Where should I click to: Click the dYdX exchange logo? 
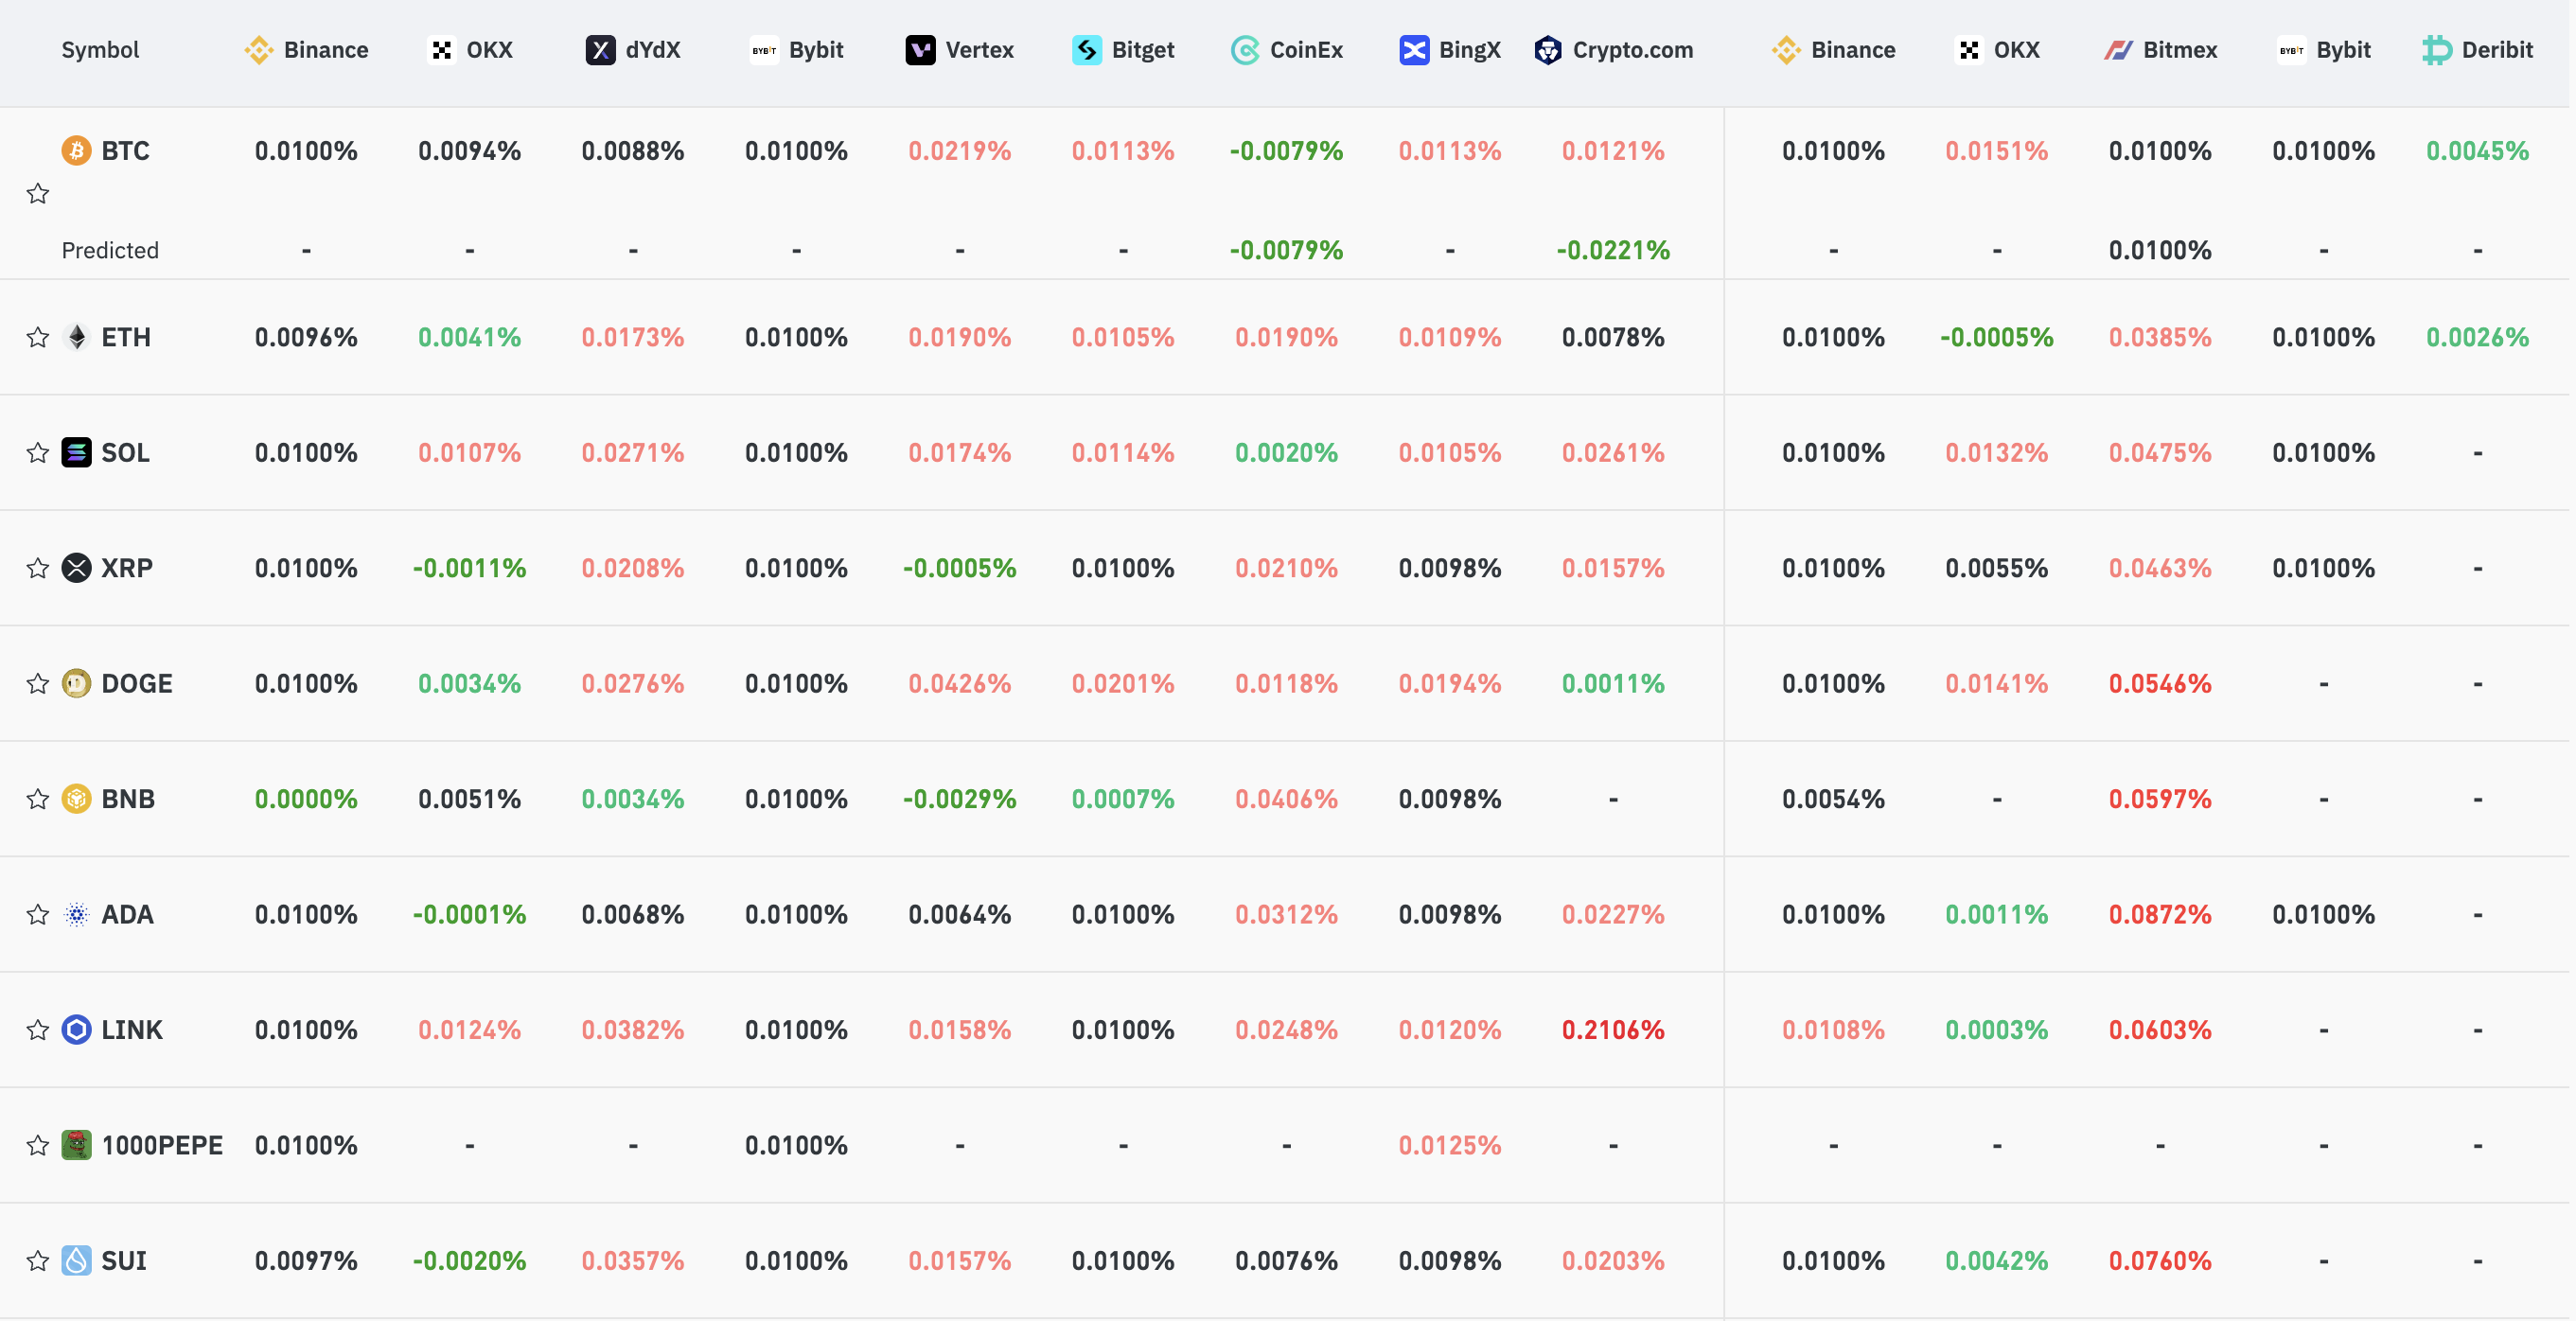click(600, 50)
